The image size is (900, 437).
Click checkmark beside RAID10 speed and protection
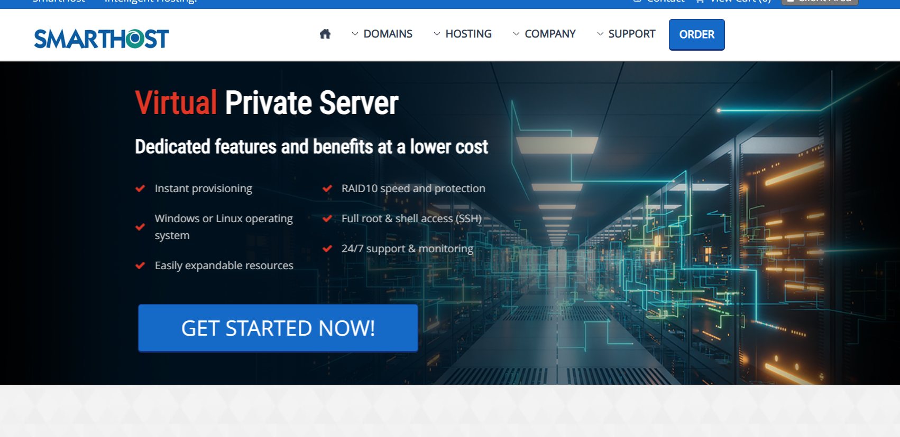click(x=327, y=188)
